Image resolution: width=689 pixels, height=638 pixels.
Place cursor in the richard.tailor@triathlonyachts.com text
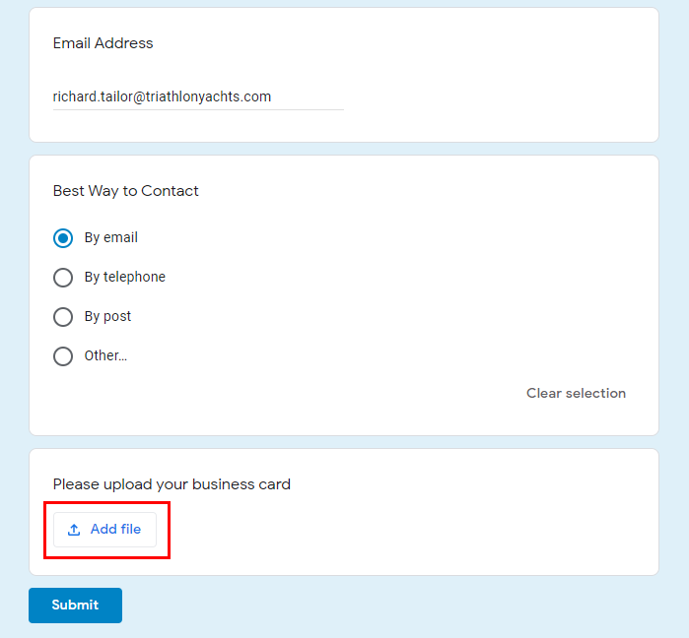[162, 96]
